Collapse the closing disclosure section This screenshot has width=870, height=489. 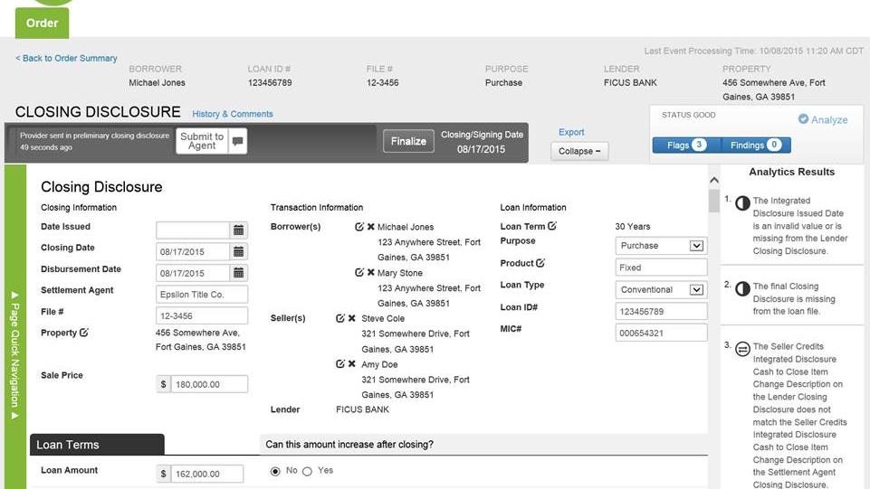[579, 151]
